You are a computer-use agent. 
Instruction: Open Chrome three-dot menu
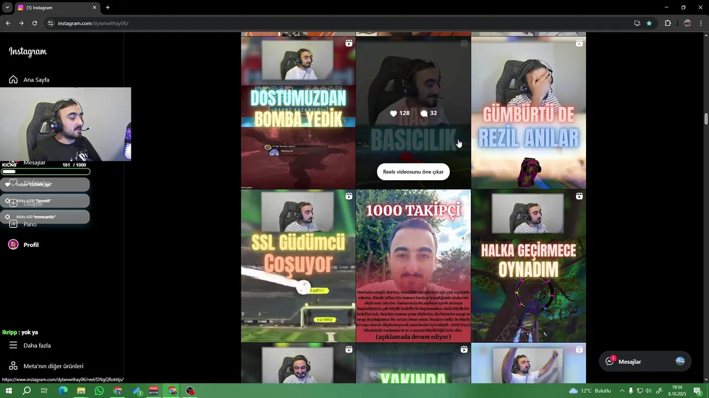point(701,23)
